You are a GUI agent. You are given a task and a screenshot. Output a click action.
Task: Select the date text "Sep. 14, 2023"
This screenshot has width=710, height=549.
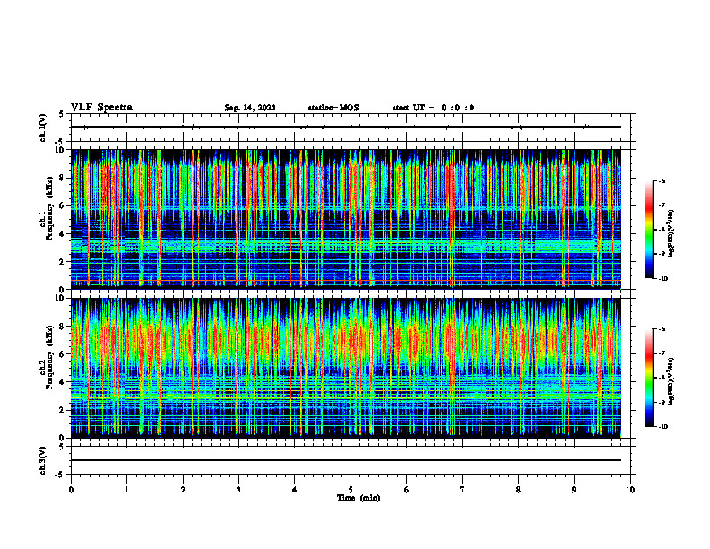point(250,108)
